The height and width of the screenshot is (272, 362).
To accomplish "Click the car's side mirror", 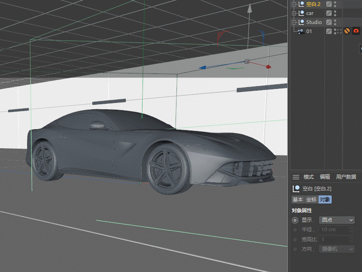I will [x=99, y=126].
